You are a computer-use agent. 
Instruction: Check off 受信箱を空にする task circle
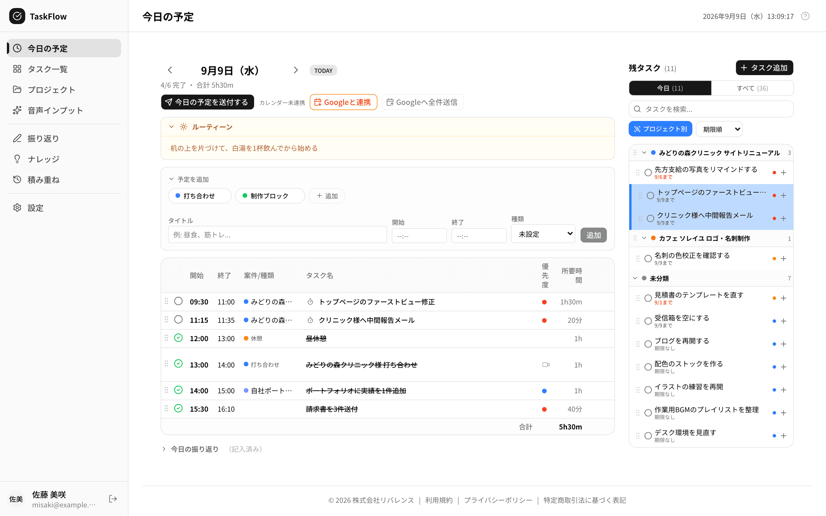648,321
